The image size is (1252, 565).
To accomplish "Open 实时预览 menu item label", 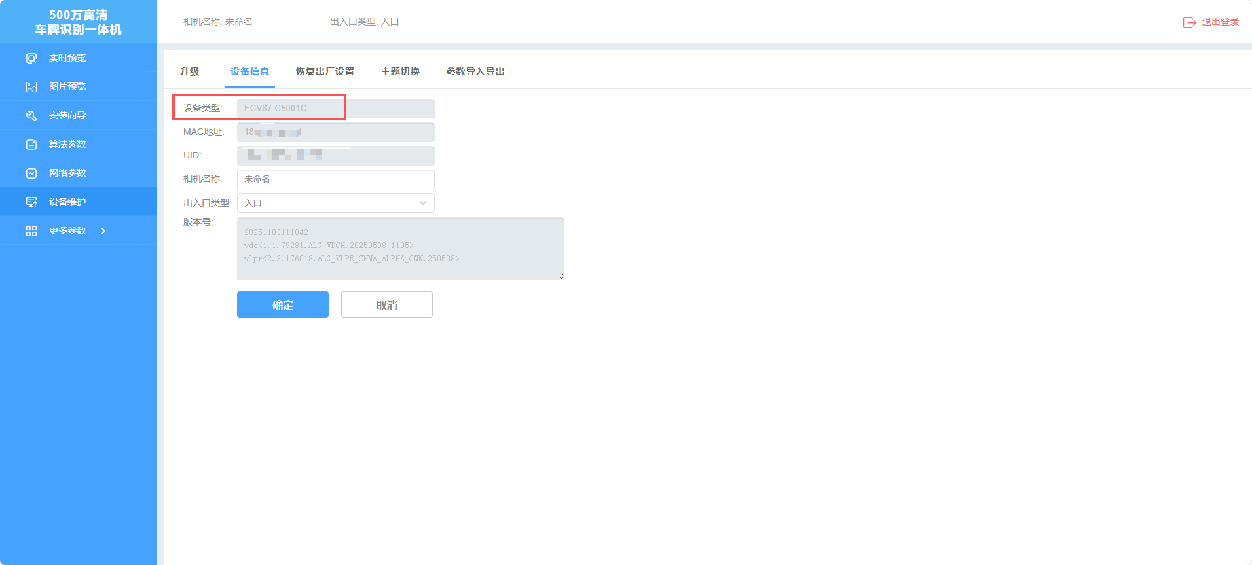I will [x=67, y=58].
